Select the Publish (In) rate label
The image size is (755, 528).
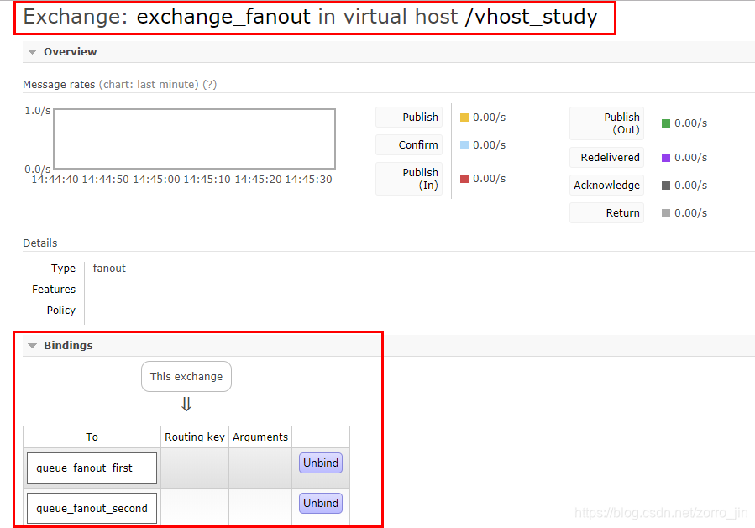click(409, 179)
